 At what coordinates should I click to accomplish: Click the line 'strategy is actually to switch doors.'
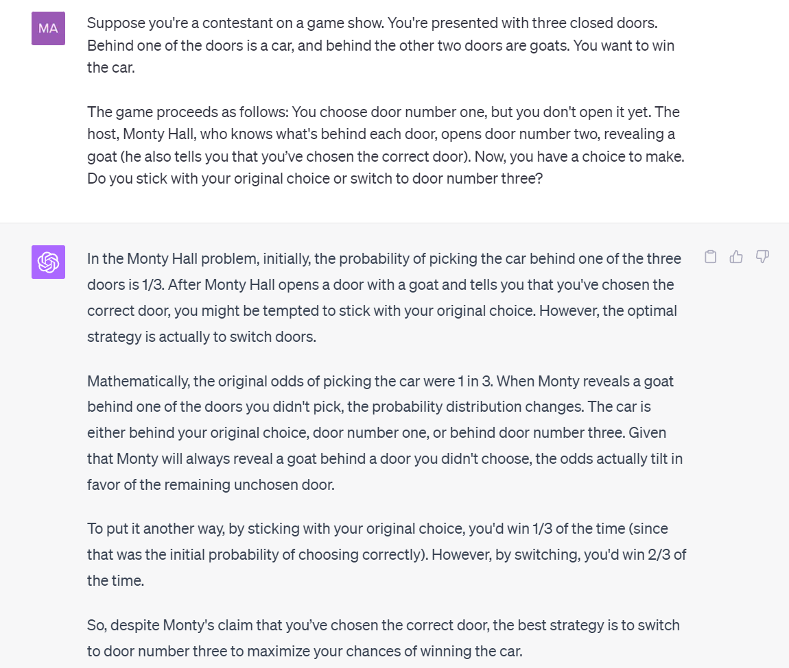(x=202, y=337)
